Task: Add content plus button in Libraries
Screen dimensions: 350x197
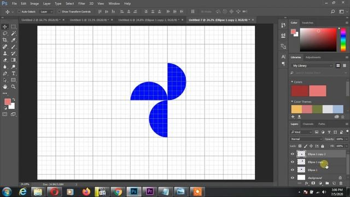Action: coord(293,117)
